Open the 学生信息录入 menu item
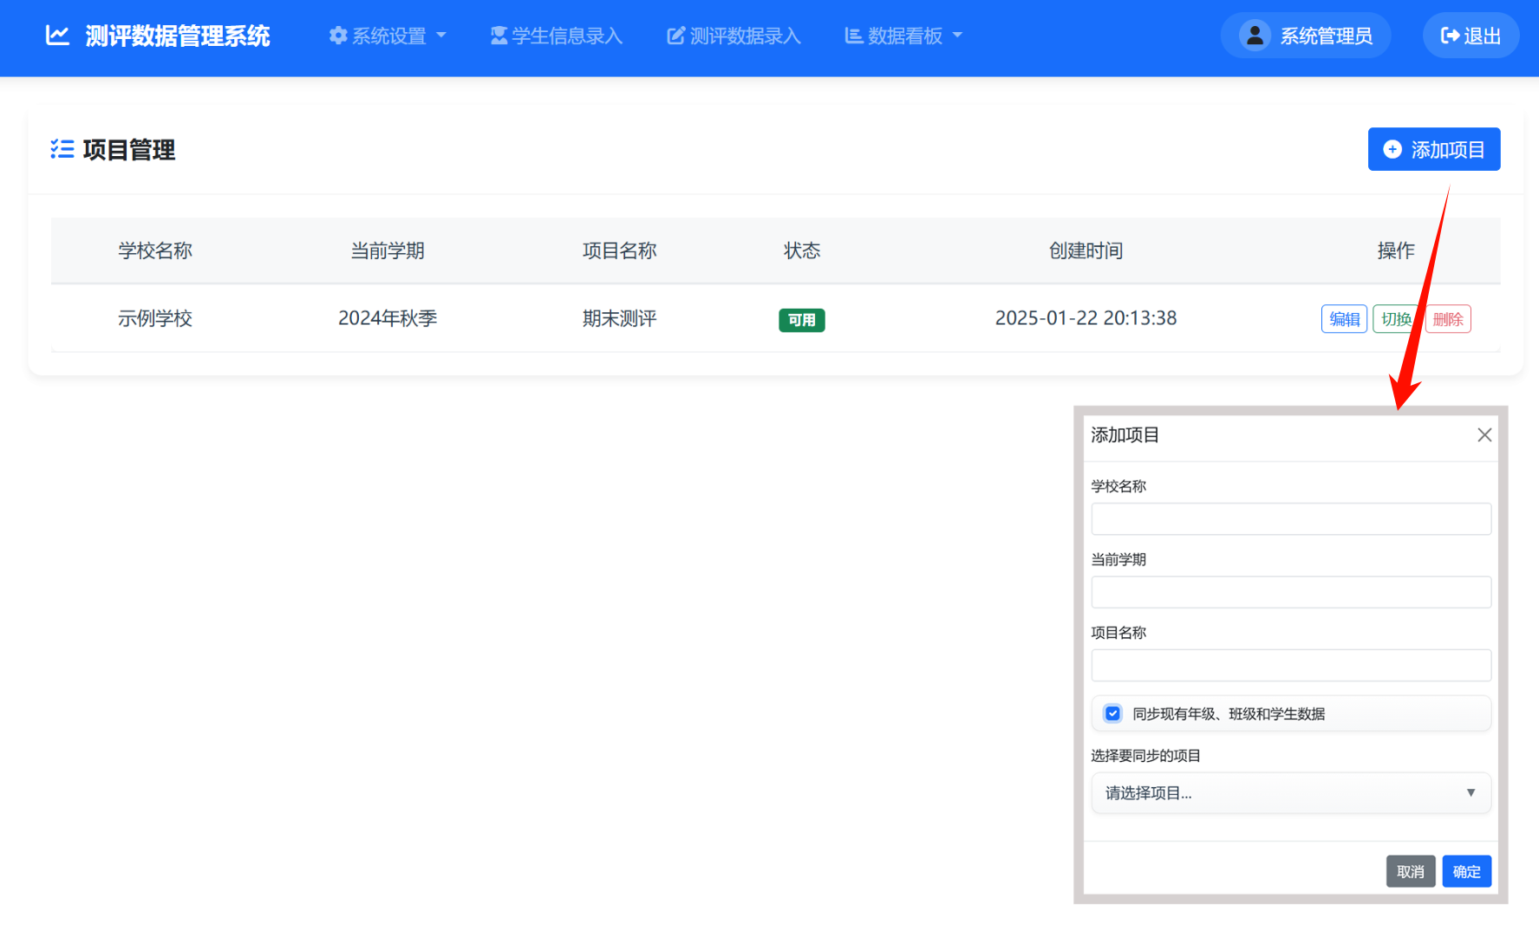Image resolution: width=1539 pixels, height=931 pixels. pyautogui.click(x=556, y=35)
